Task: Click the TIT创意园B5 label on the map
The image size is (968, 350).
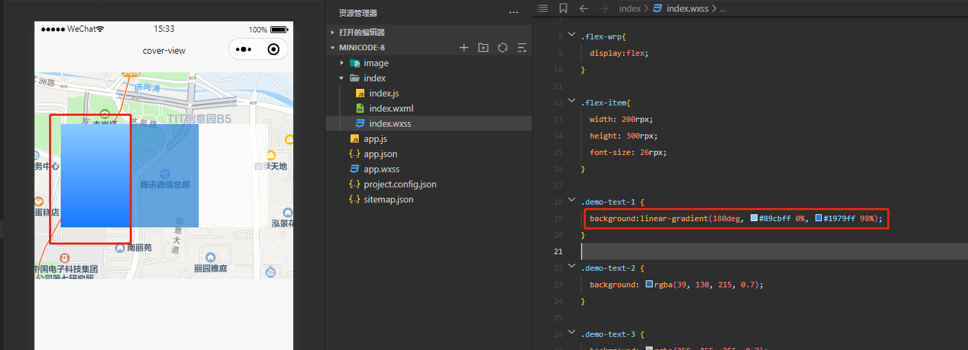Action: coord(199,119)
